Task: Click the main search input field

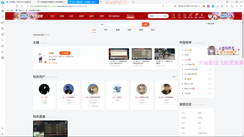Action: [x=120, y=25]
